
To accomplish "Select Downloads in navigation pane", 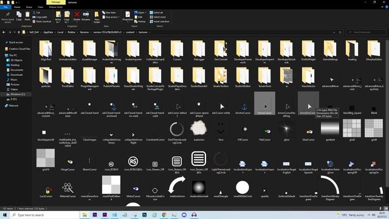I will coord(15,75).
